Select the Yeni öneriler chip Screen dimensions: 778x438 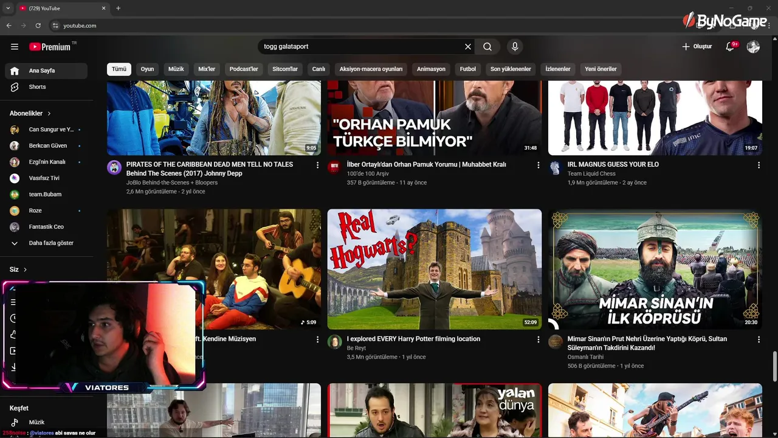[x=601, y=69]
